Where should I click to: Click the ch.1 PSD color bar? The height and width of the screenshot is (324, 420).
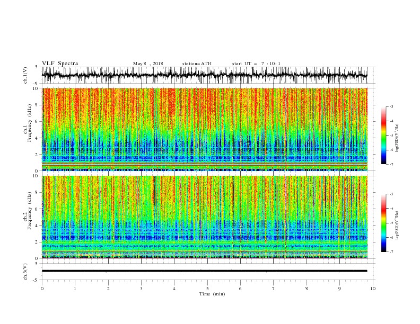click(x=383, y=136)
